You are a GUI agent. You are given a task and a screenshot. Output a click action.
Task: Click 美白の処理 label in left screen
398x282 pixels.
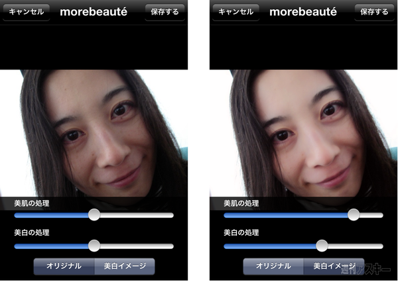(x=32, y=232)
